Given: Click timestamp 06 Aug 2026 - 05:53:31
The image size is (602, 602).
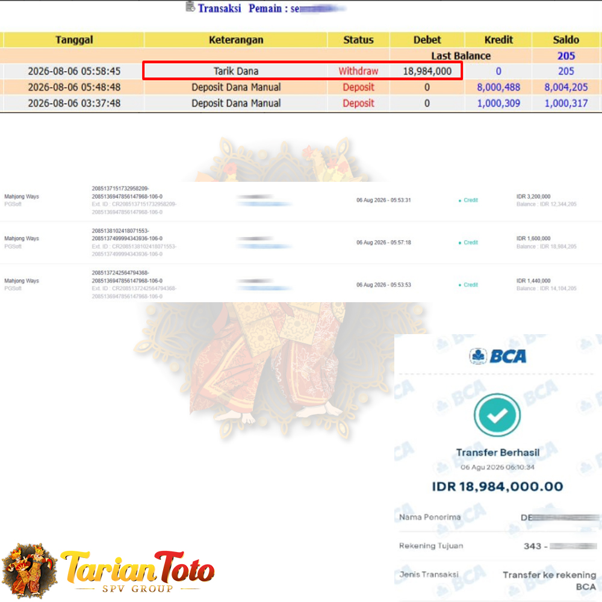Looking at the screenshot, I should point(383,200).
